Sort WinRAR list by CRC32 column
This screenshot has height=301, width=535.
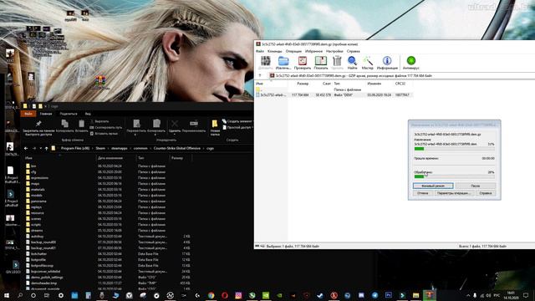click(400, 84)
